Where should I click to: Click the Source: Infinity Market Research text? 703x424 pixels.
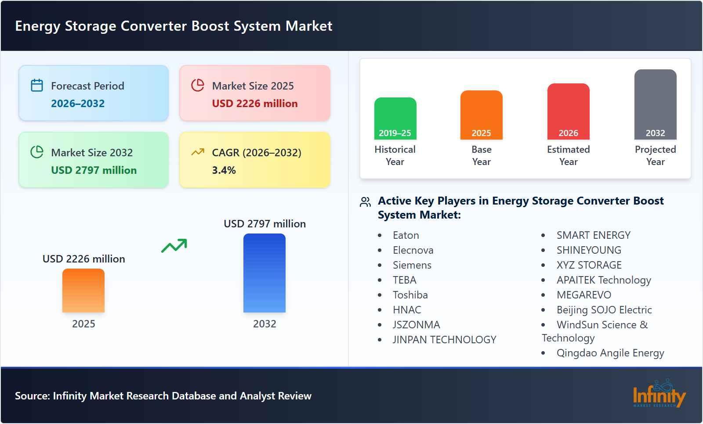tap(163, 395)
